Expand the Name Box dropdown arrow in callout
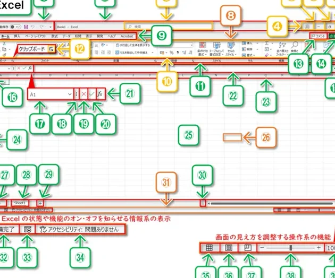The image size is (335, 278). [70, 94]
